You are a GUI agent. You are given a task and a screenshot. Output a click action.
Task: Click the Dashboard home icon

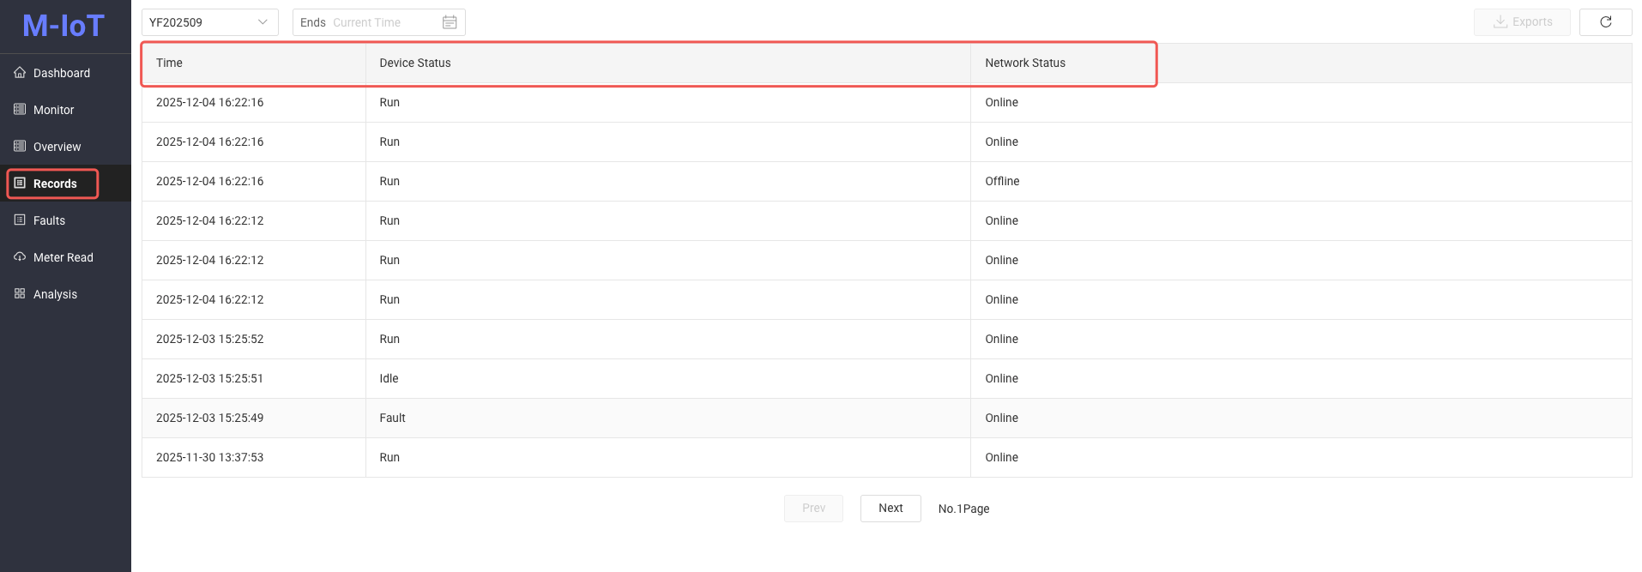coord(20,73)
